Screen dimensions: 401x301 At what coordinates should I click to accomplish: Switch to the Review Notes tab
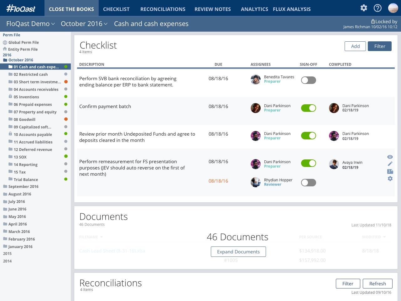pyautogui.click(x=213, y=9)
